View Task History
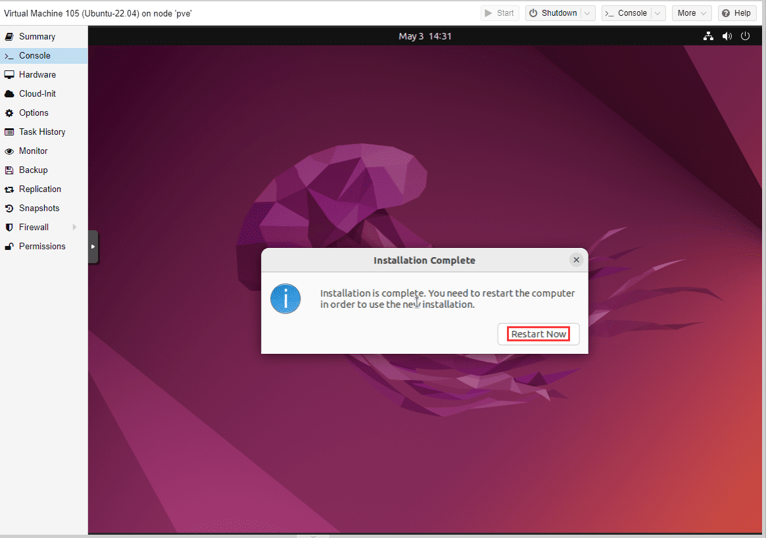This screenshot has width=766, height=538. (x=43, y=132)
